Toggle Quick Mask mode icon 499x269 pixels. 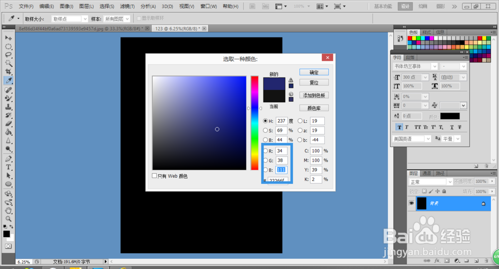click(x=8, y=246)
